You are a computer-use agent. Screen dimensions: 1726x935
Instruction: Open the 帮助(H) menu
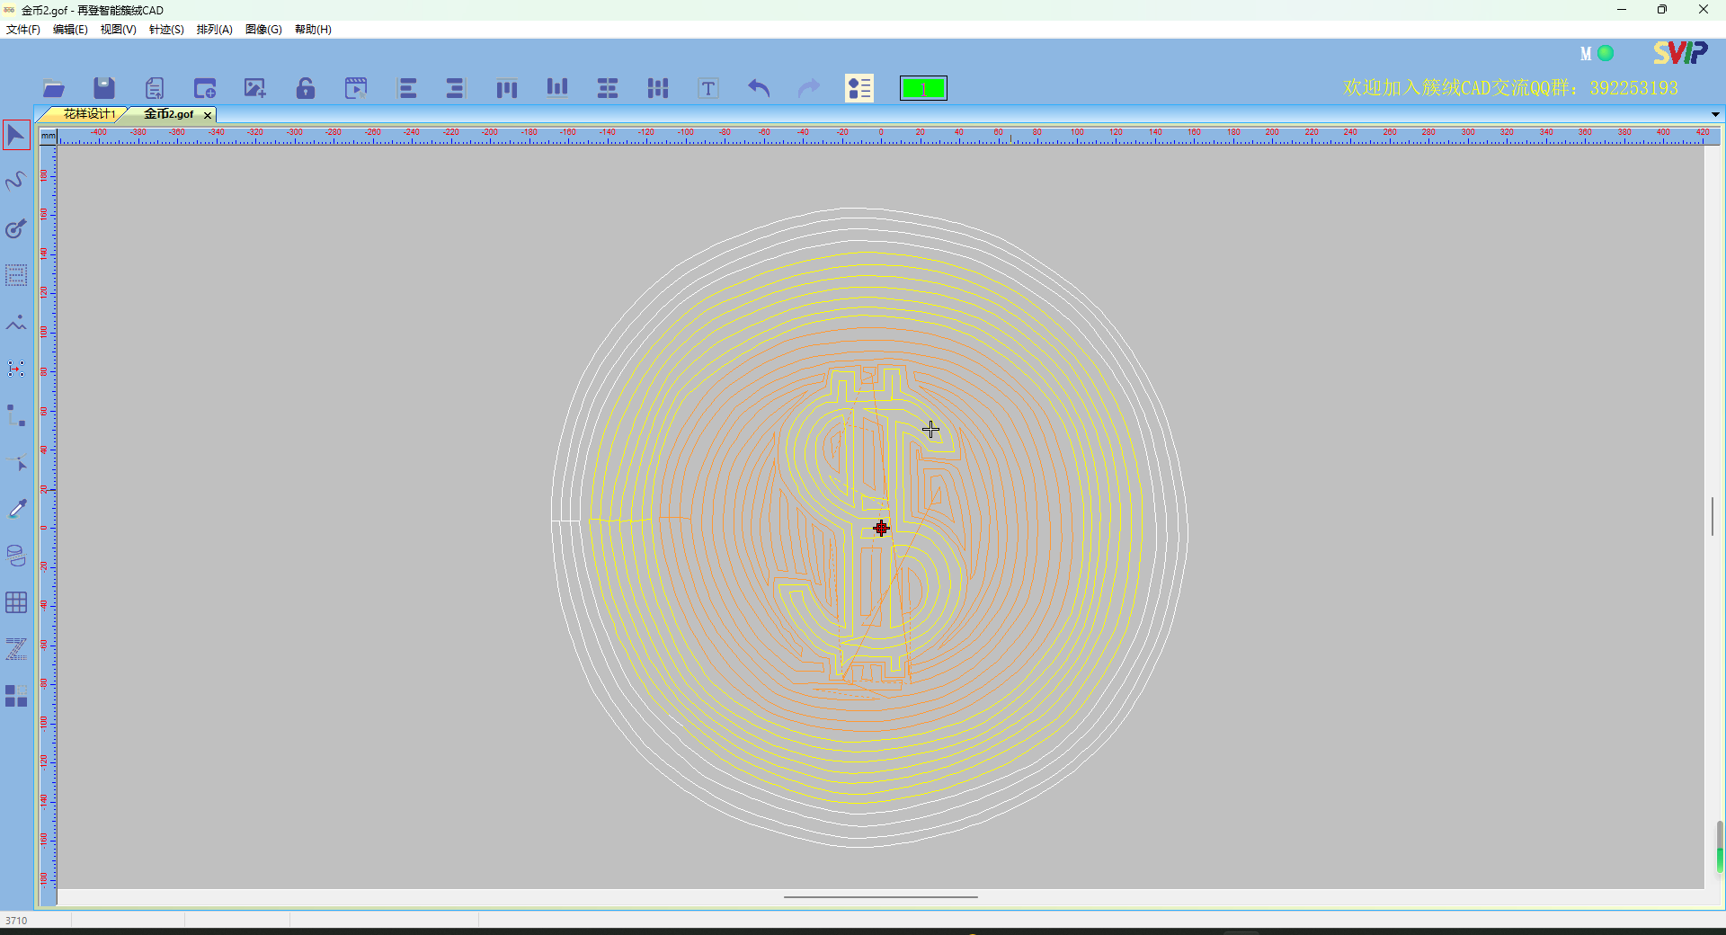coord(313,30)
